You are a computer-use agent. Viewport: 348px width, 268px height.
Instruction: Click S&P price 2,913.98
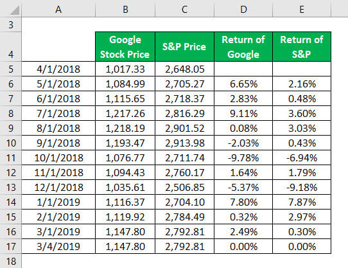click(184, 143)
